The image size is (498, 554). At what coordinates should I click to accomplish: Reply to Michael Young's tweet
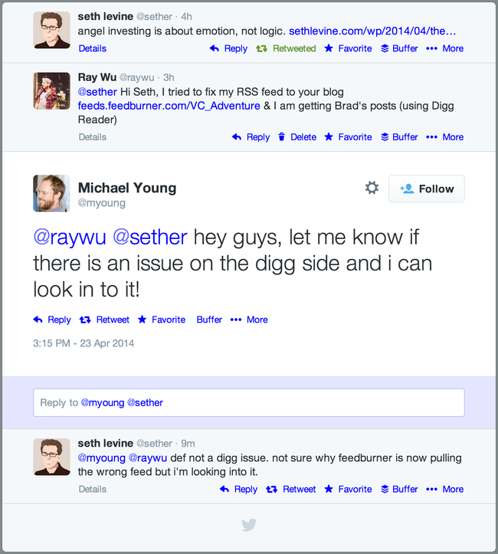point(52,320)
